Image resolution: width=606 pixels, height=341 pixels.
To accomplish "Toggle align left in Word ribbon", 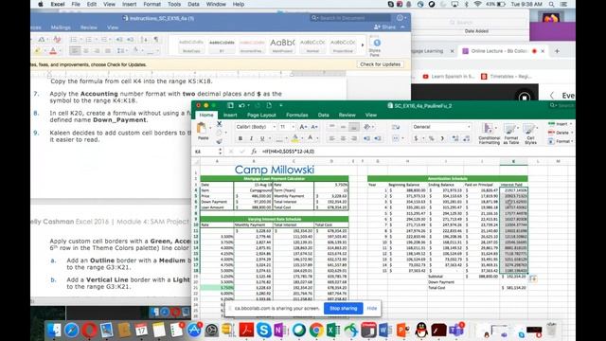I will 75,50.
